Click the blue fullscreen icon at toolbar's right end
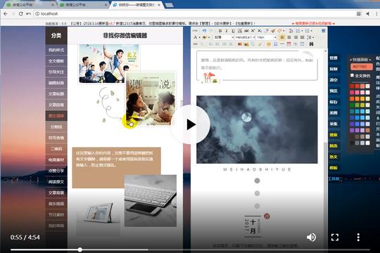 pos(323,31)
